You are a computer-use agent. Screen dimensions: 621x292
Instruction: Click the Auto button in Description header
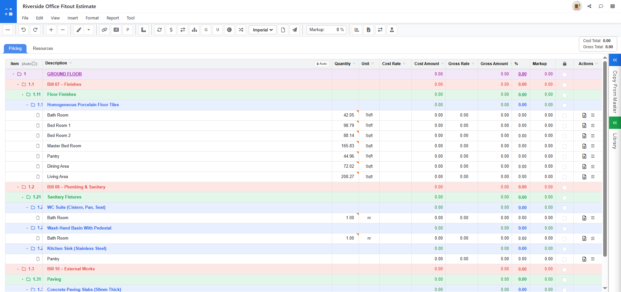[x=322, y=64]
